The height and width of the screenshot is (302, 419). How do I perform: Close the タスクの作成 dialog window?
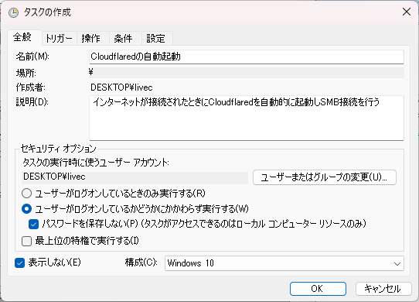tap(407, 12)
